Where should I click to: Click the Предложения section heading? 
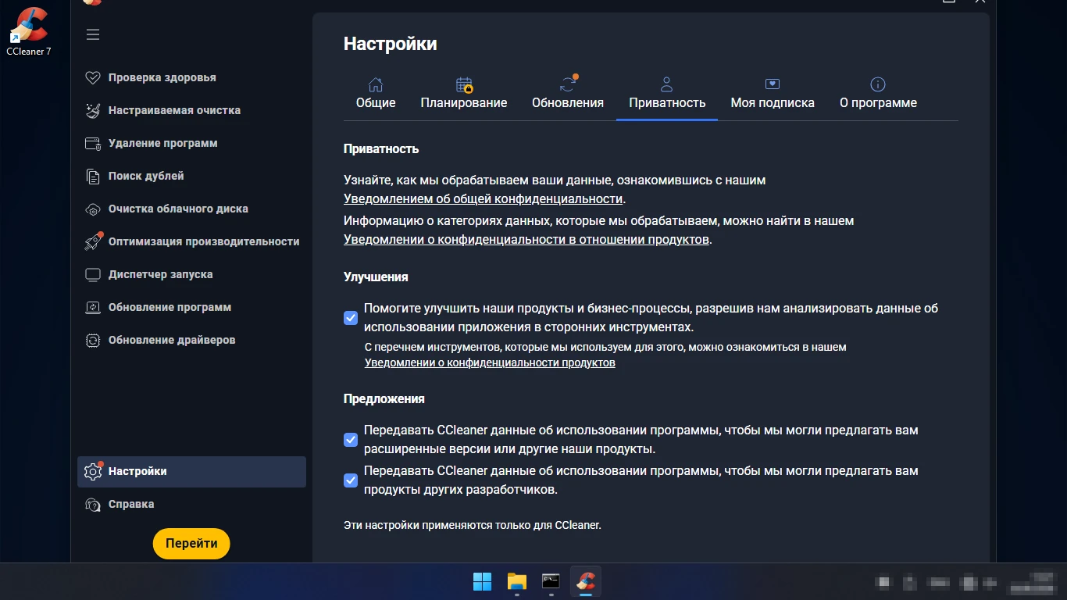(384, 398)
